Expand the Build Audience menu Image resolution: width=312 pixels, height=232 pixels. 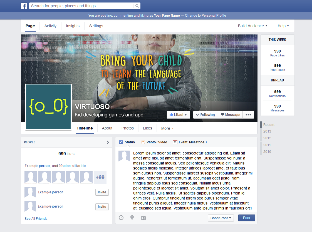click(x=252, y=26)
